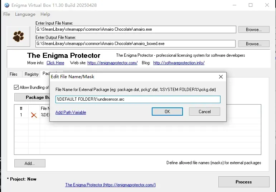Browse for the input file name

click(254, 30)
